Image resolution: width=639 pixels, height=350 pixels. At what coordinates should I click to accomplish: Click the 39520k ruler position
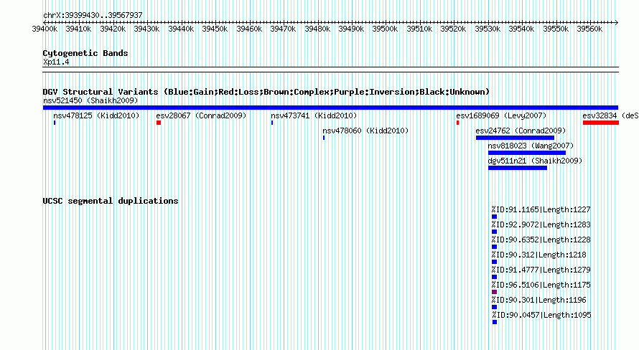tap(453, 29)
